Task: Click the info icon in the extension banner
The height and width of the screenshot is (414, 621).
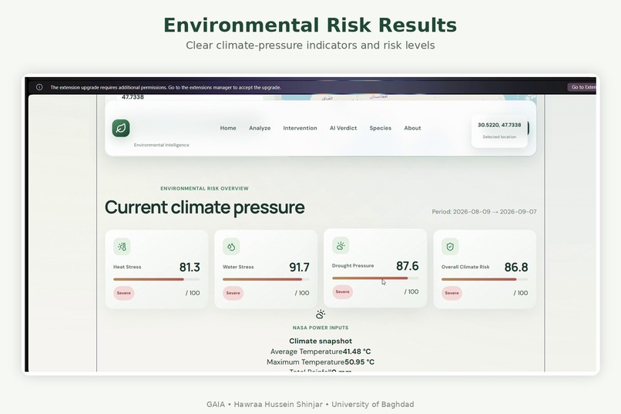Action: coord(39,87)
